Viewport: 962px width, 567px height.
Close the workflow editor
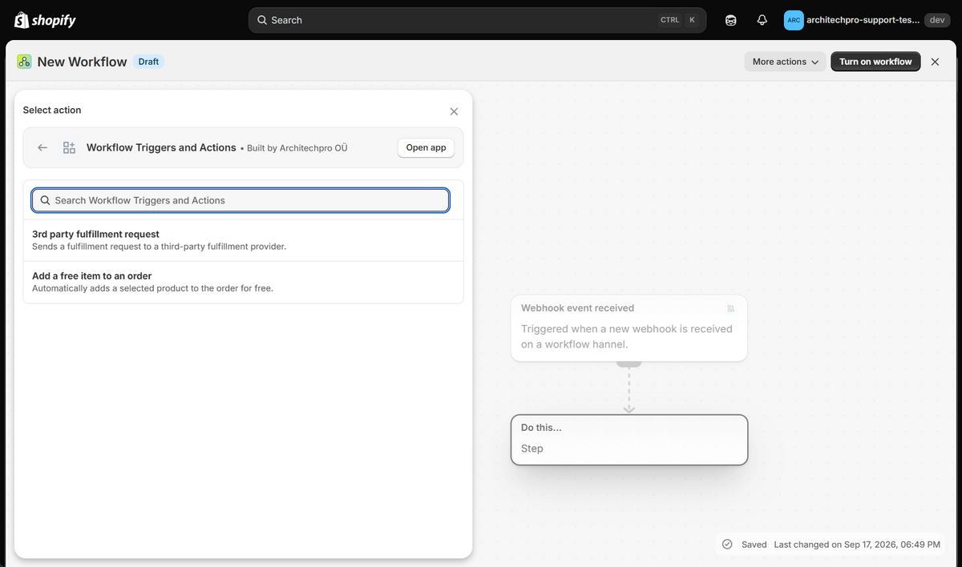pyautogui.click(x=935, y=62)
